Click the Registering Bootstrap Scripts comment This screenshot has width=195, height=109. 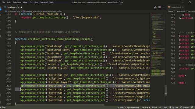(x=48, y=32)
